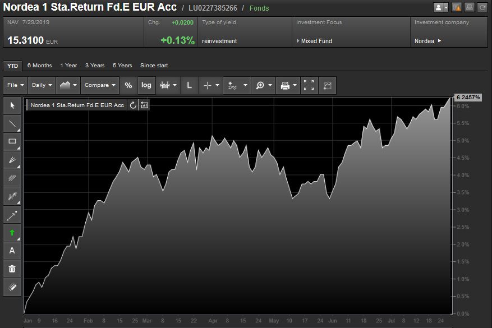This screenshot has width=492, height=328.
Task: Select the text annotation tool
Action: point(12,251)
